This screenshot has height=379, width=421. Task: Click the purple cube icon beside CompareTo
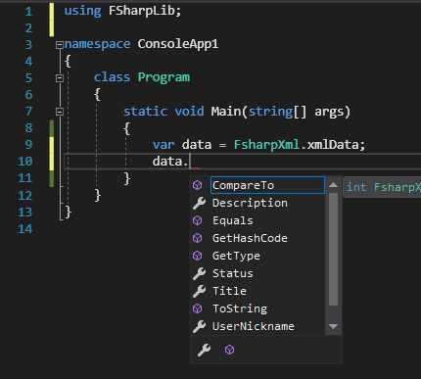click(198, 185)
